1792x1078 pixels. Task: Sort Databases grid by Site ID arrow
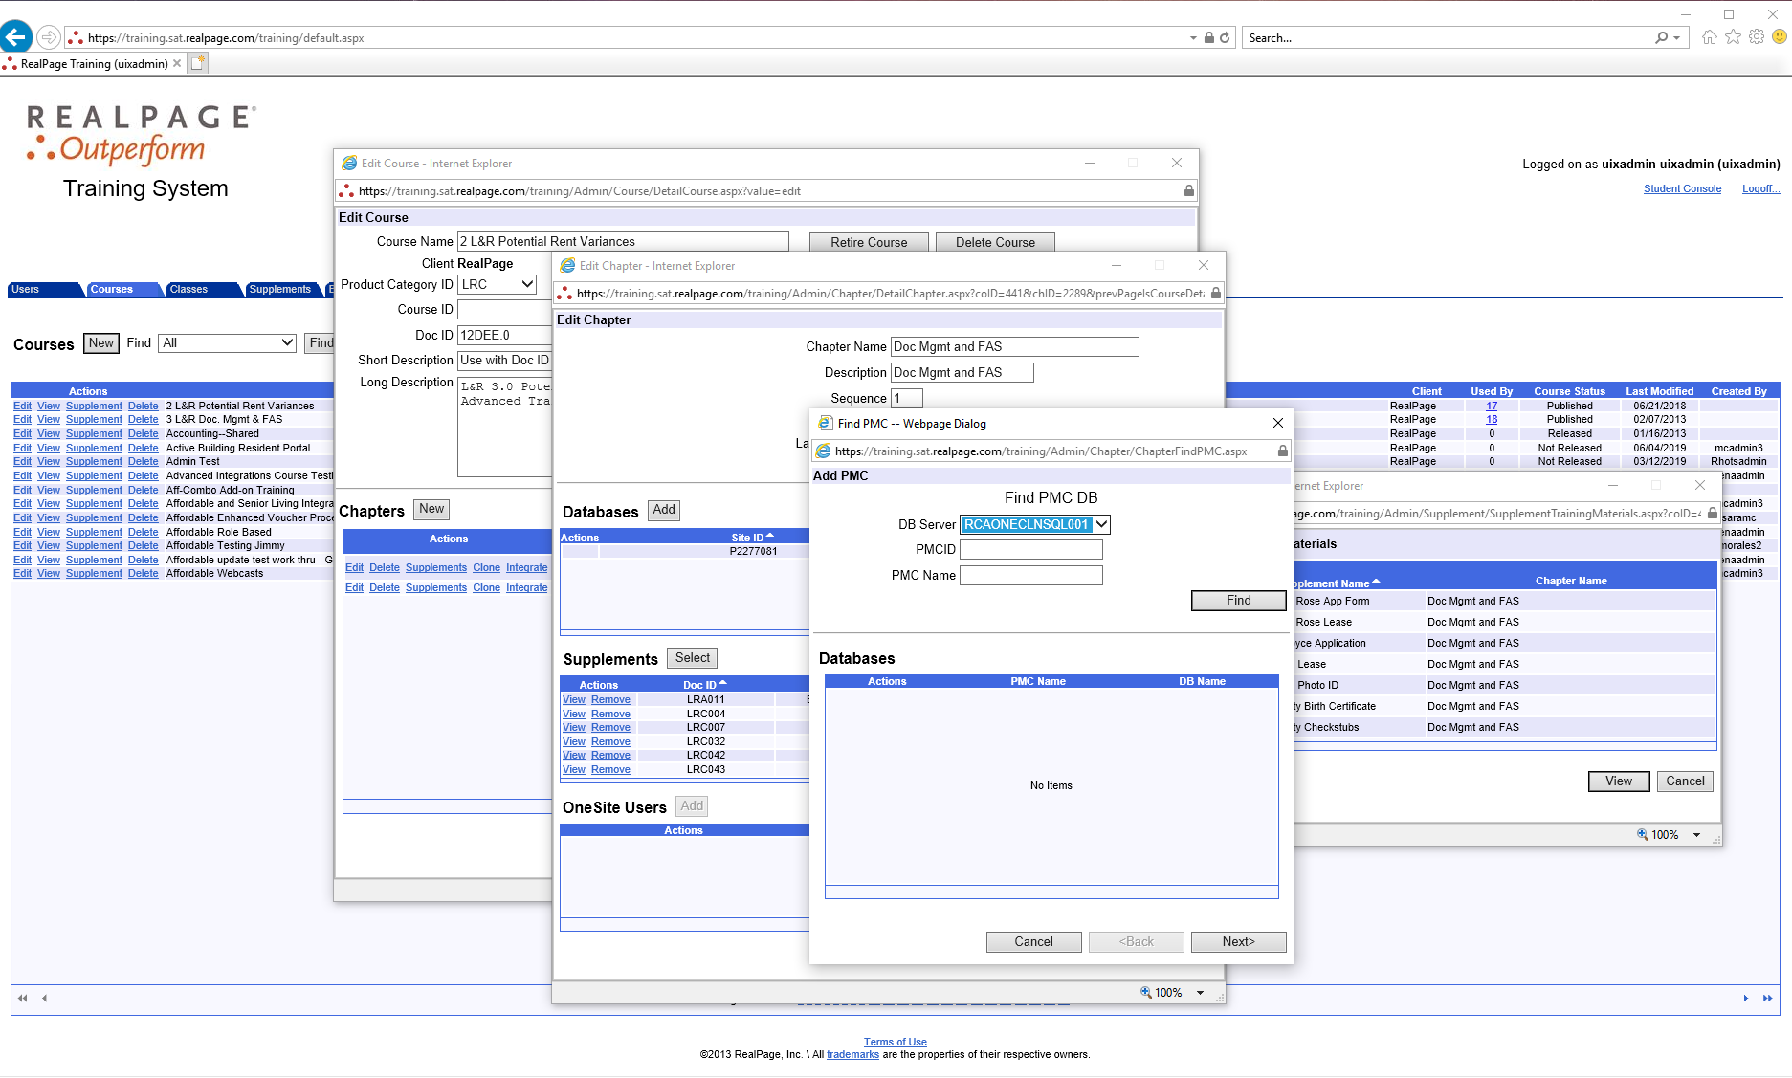click(770, 536)
